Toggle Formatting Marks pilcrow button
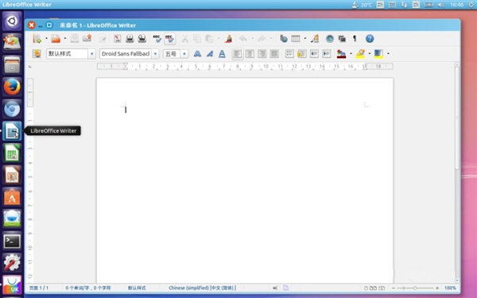This screenshot has width=477, height=298. pyautogui.click(x=355, y=39)
